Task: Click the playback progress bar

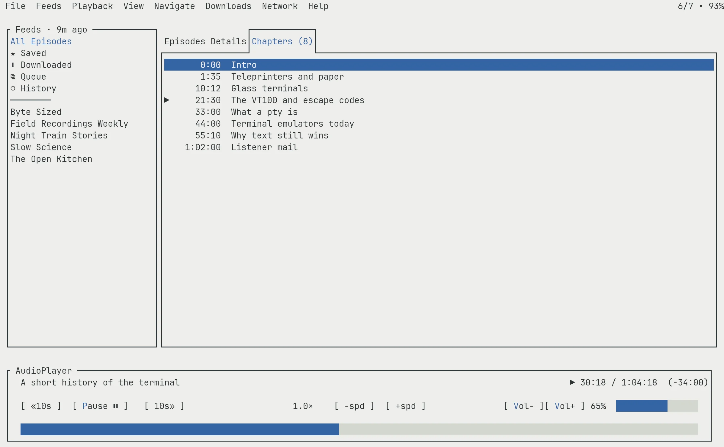Action: pos(359,429)
